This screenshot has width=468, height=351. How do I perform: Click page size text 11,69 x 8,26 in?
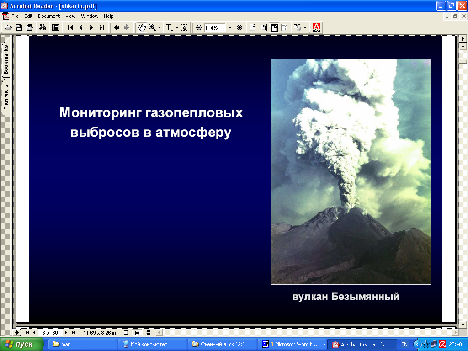[99, 333]
